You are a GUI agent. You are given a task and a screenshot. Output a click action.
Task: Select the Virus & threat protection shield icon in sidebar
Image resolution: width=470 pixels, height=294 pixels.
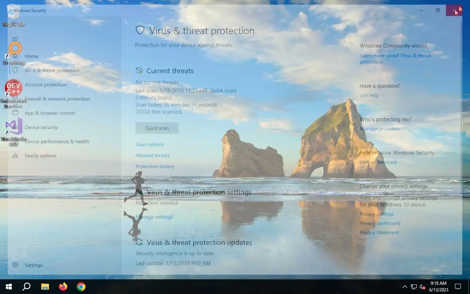pos(15,70)
